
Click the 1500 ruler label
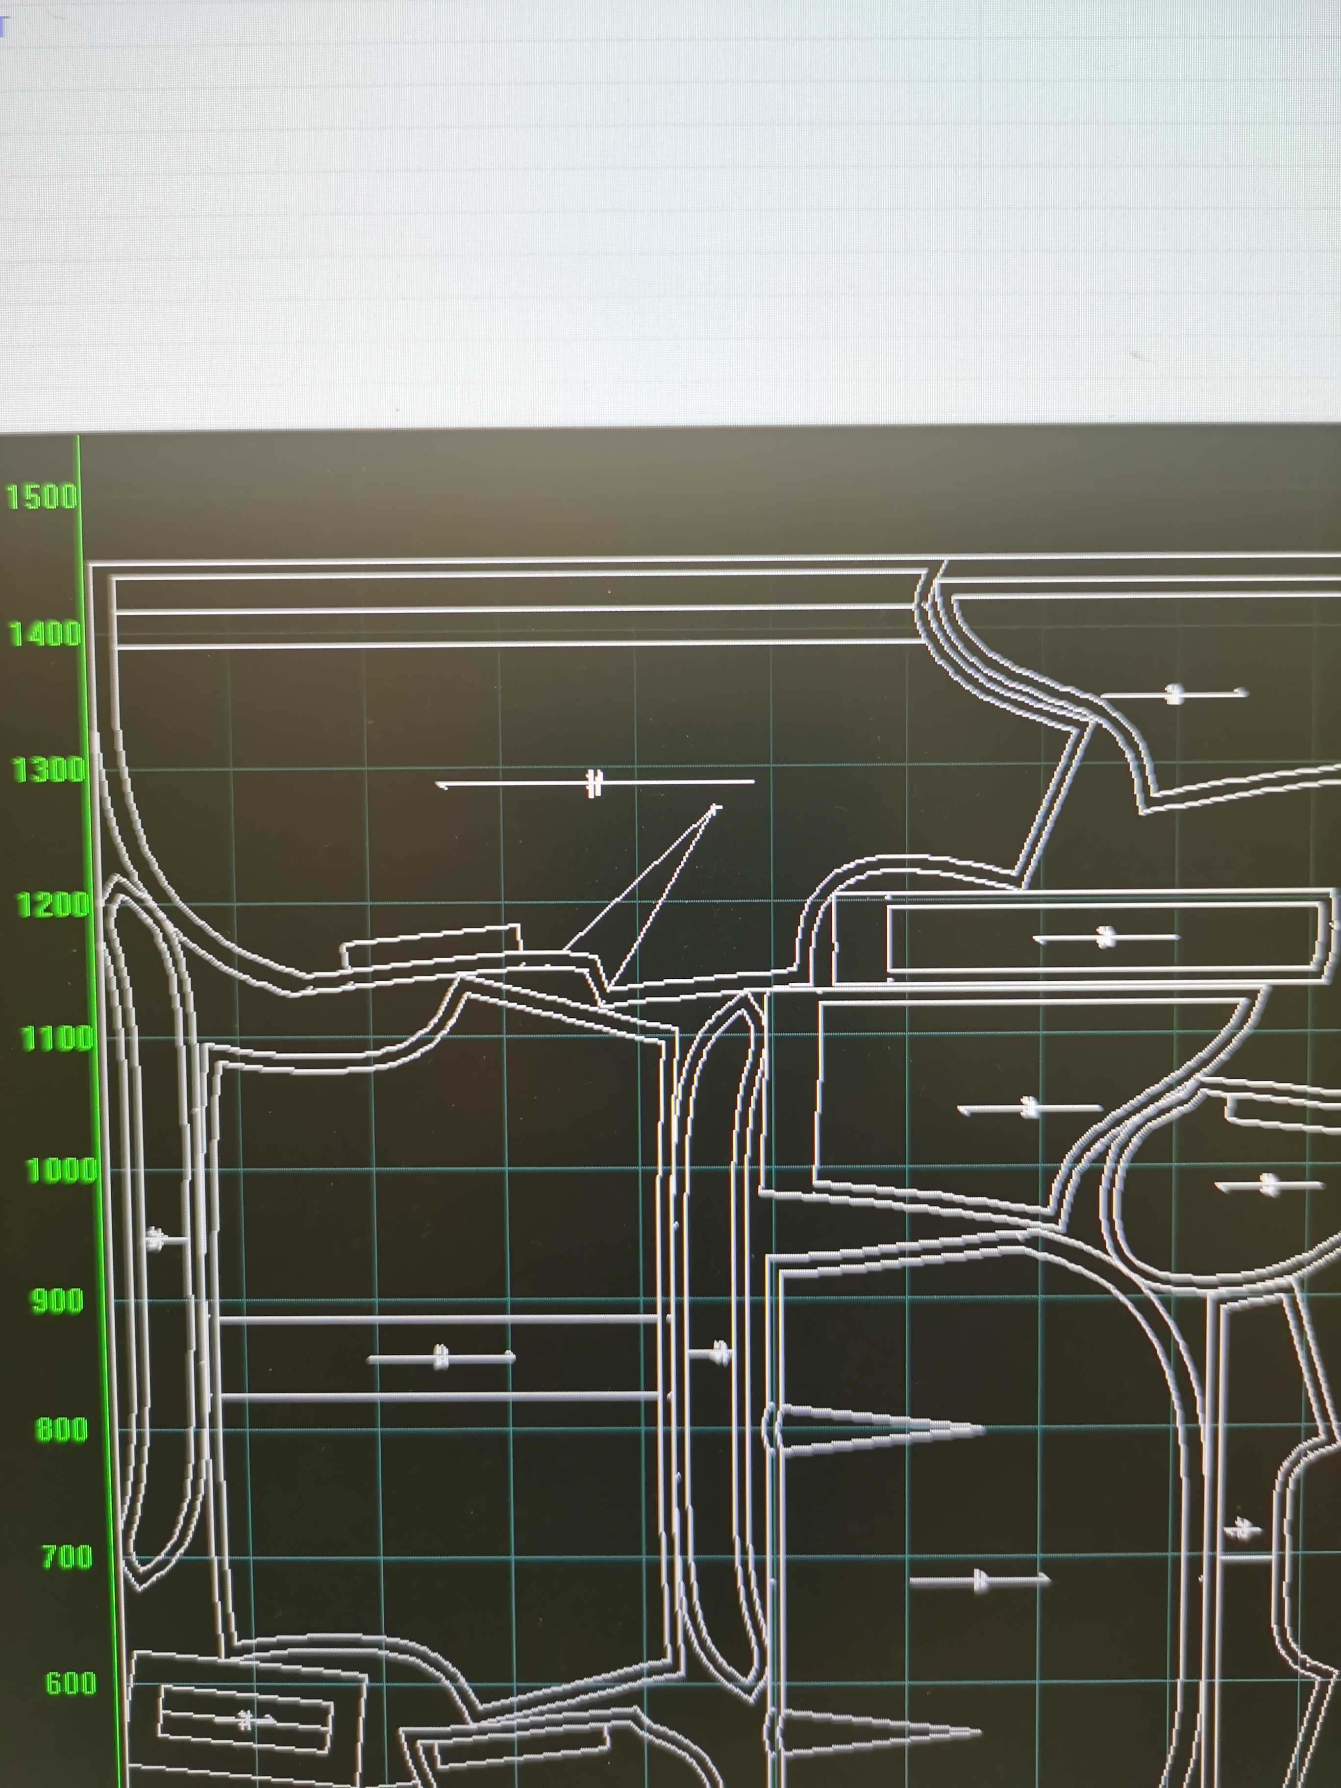pyautogui.click(x=41, y=497)
